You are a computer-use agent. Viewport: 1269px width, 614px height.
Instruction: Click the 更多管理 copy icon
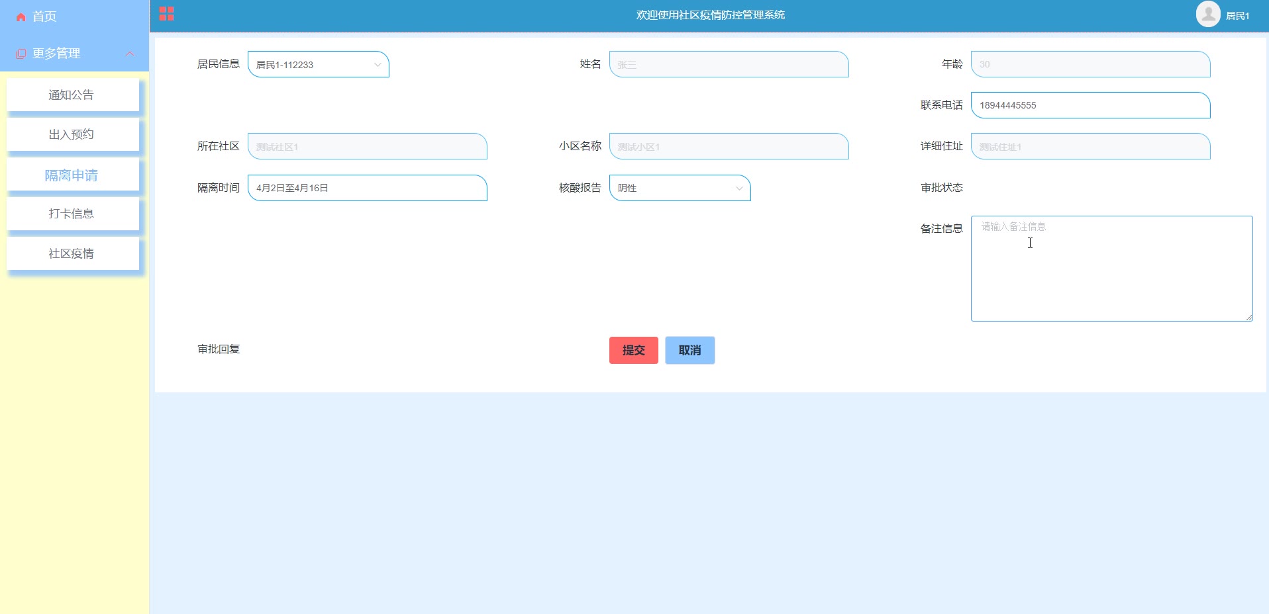[x=21, y=54]
